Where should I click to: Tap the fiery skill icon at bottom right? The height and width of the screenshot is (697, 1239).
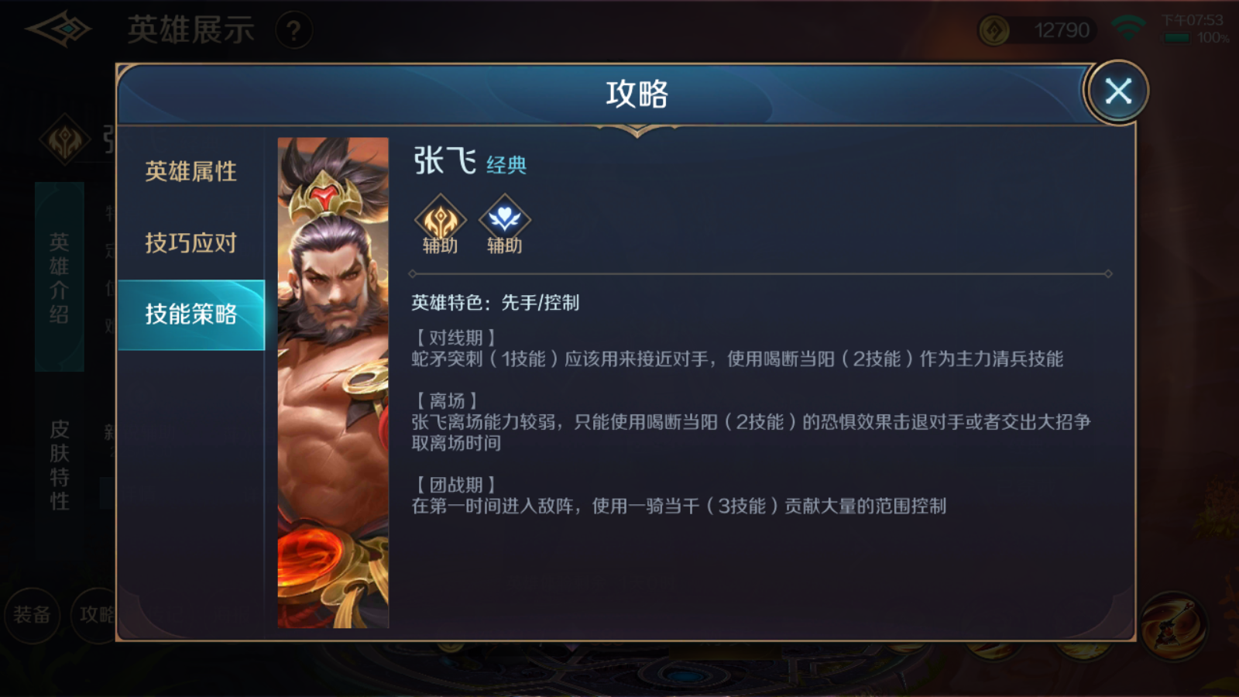(x=1173, y=626)
